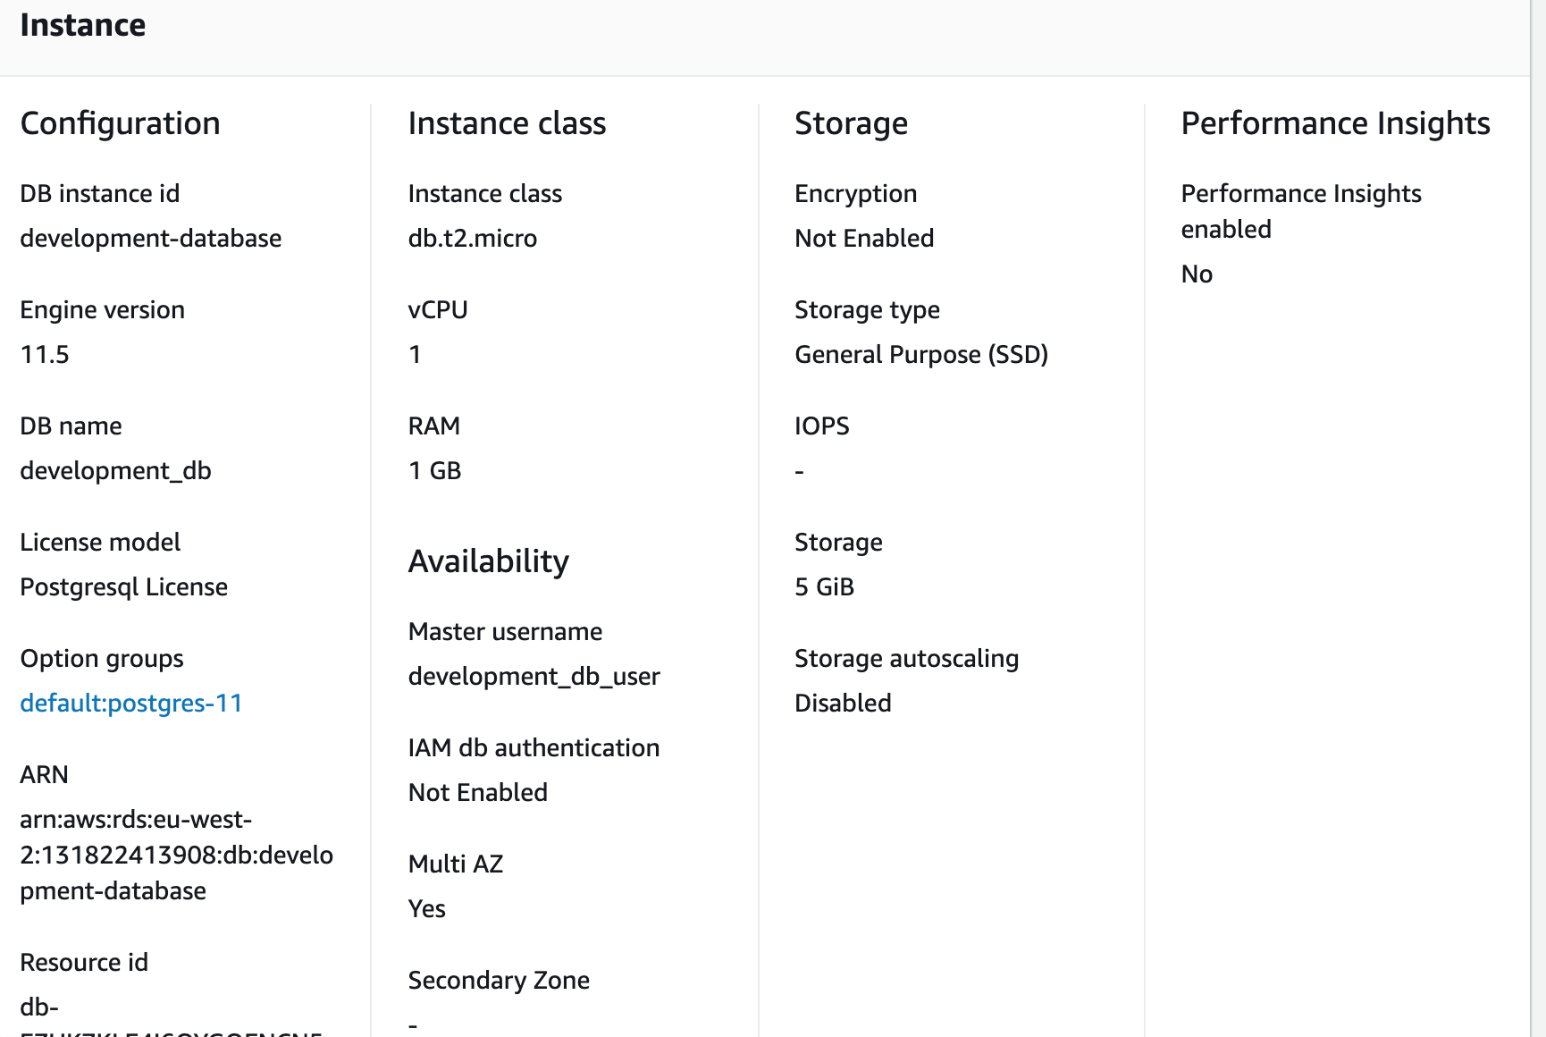Select the 1 GB RAM value
The width and height of the screenshot is (1546, 1037).
pos(435,471)
